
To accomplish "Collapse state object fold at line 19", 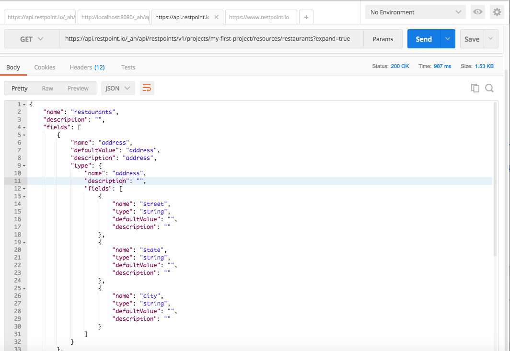I will click(24, 242).
